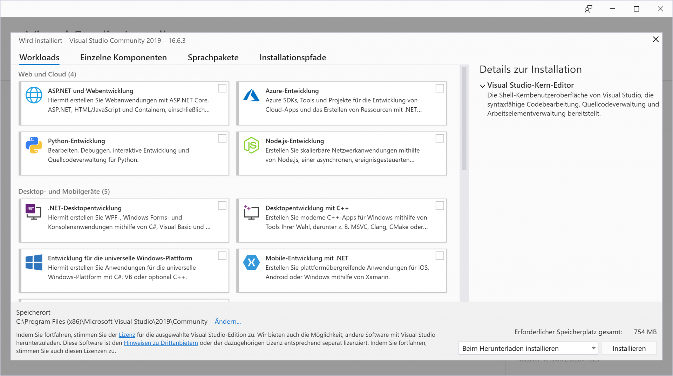The height and width of the screenshot is (376, 673).
Task: Open the Beim Herunterladen installieren dropdown
Action: pos(528,348)
